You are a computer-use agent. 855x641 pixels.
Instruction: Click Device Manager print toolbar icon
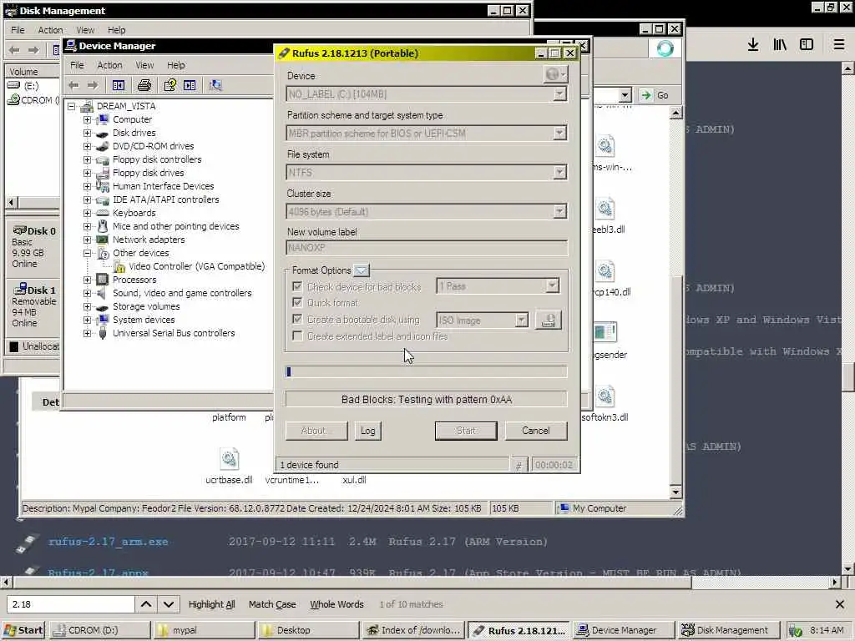[x=144, y=85]
